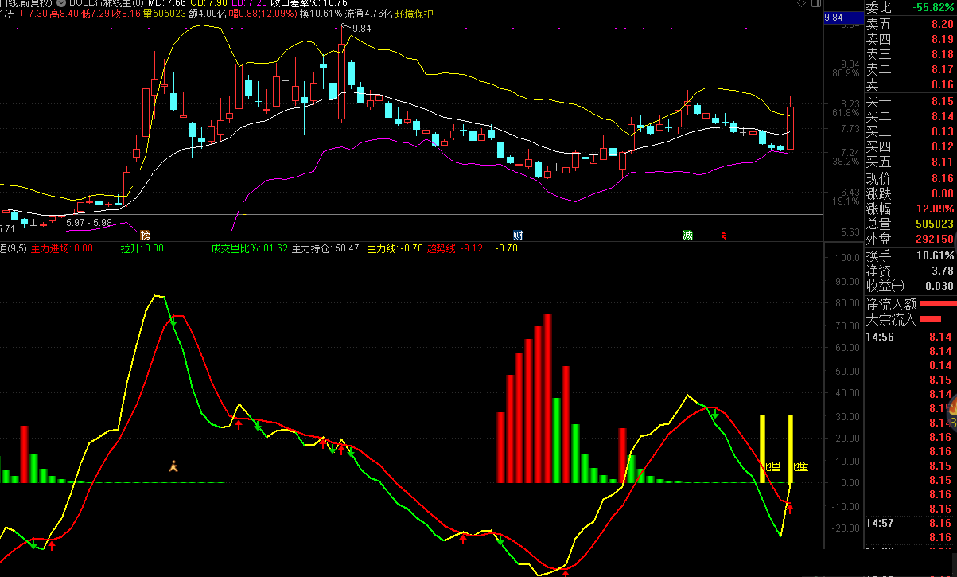Click the first yellow 地量 bar label

point(772,466)
